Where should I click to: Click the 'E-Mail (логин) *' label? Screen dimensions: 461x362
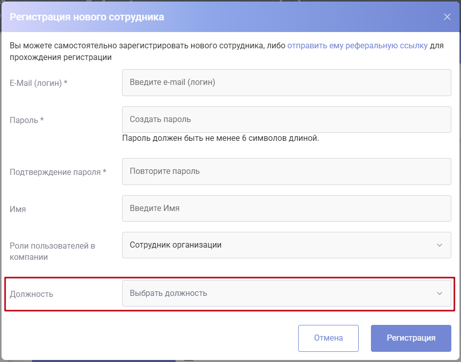[x=39, y=83]
